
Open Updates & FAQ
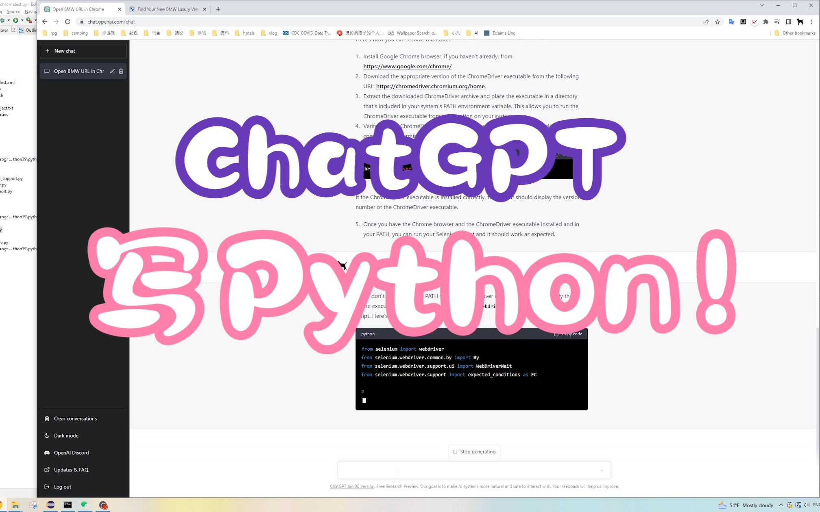click(x=71, y=470)
